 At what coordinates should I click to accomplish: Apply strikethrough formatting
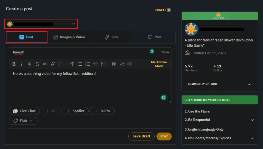(37, 64)
